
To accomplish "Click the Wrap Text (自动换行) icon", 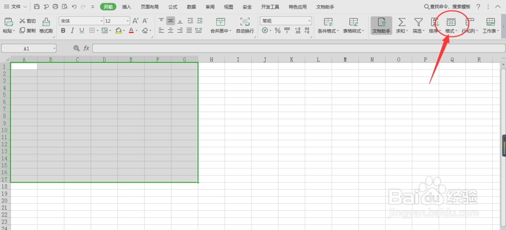I will coord(245,22).
